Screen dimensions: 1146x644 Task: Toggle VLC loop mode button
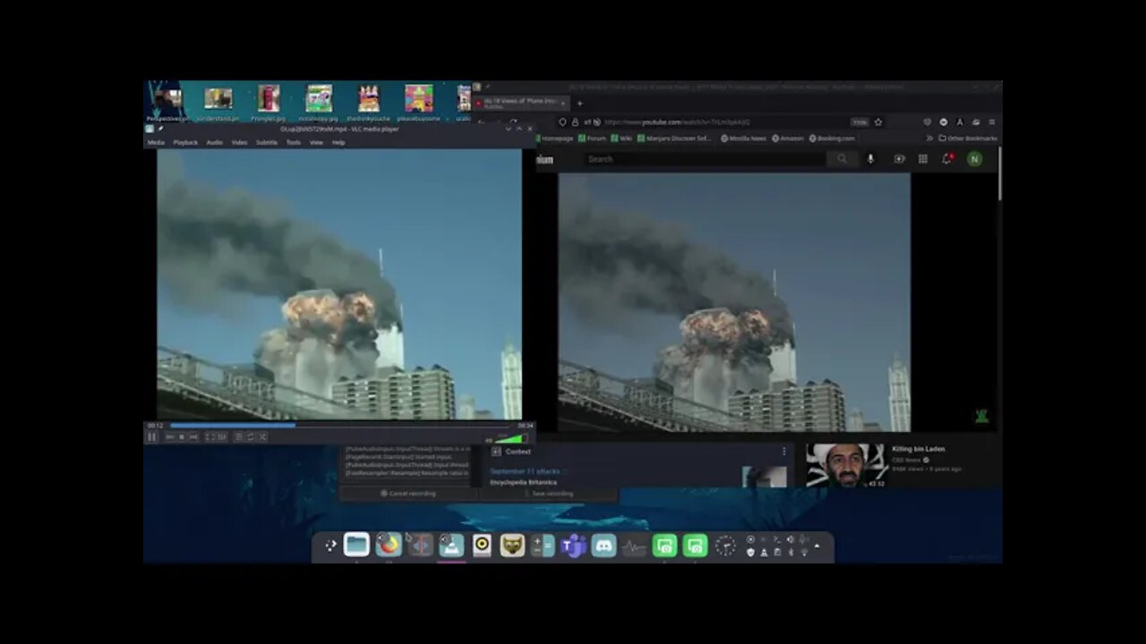(x=251, y=436)
